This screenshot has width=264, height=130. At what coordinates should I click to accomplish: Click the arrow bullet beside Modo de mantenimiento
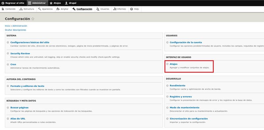pos(167,108)
